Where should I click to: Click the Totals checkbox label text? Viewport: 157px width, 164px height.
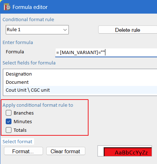(20, 130)
